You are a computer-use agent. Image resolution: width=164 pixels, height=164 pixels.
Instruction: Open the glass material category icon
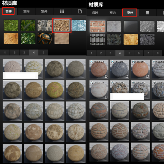click(131, 26)
